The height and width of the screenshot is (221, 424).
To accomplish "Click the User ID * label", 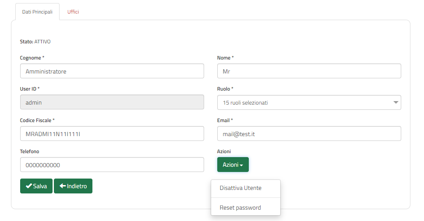I will click(x=30, y=89).
